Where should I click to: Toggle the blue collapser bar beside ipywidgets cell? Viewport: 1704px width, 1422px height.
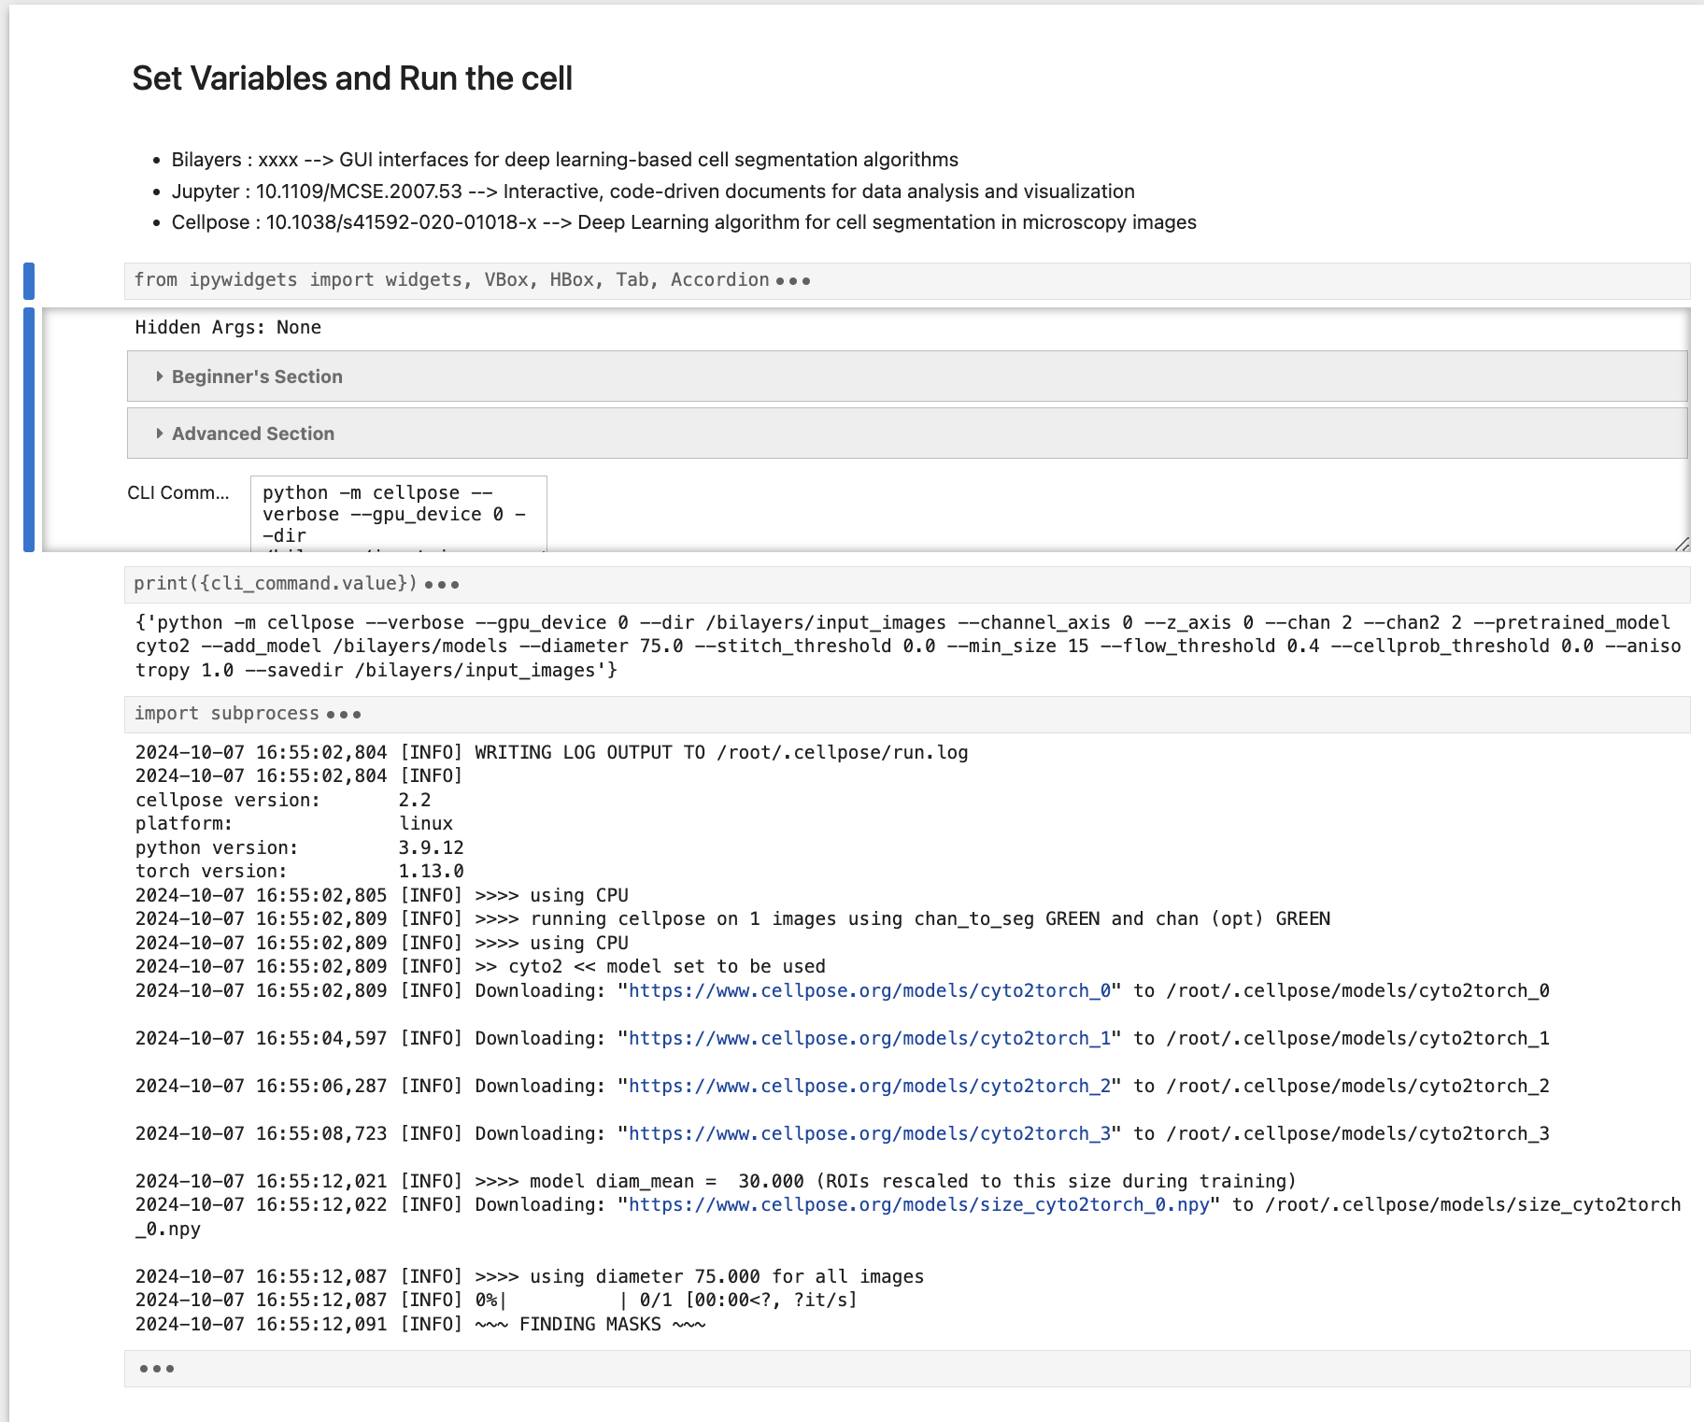click(x=29, y=281)
